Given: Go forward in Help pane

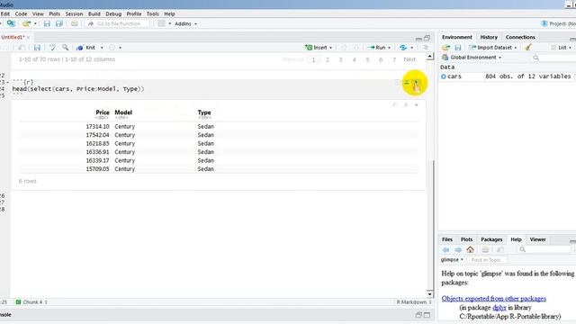Looking at the screenshot, I should (x=458, y=250).
